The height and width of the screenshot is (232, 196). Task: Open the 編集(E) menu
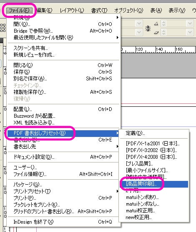pyautogui.click(x=44, y=10)
